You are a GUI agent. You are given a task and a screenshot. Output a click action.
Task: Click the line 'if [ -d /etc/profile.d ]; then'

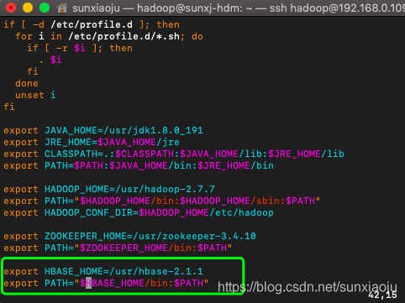coord(92,24)
